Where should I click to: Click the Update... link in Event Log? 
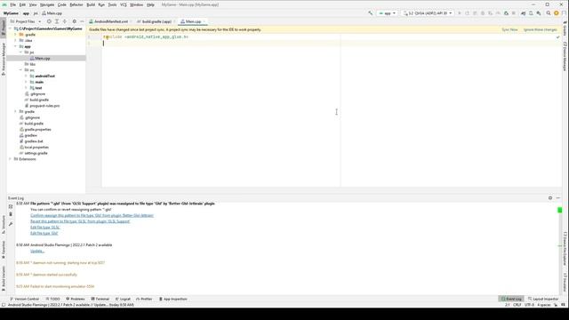pyautogui.click(x=37, y=251)
